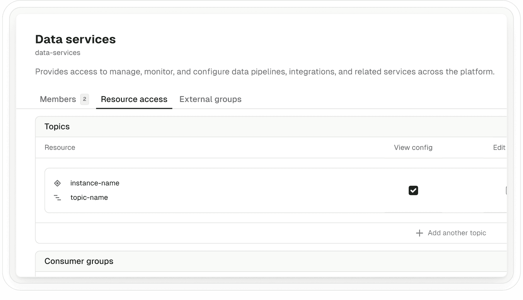This screenshot has width=523, height=300.
Task: Click the data-services identifier text
Action: (58, 52)
